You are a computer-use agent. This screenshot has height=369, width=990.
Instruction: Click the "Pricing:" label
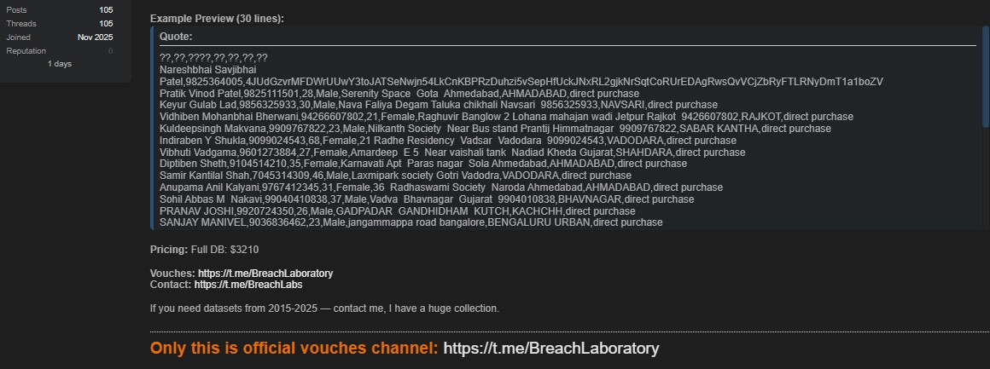(x=168, y=250)
